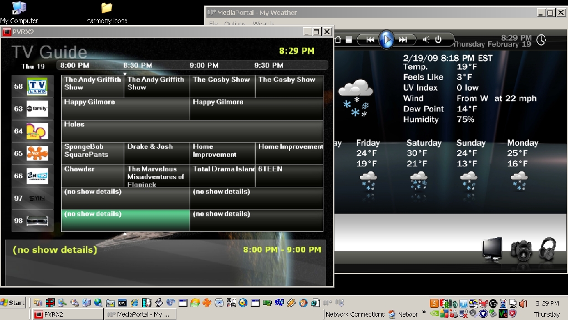The height and width of the screenshot is (320, 568).
Task: Click the clock icon in MediaPortal
Action: [x=541, y=40]
